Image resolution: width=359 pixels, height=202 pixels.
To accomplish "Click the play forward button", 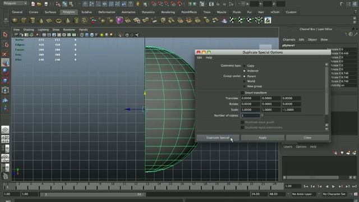I will (x=333, y=187).
